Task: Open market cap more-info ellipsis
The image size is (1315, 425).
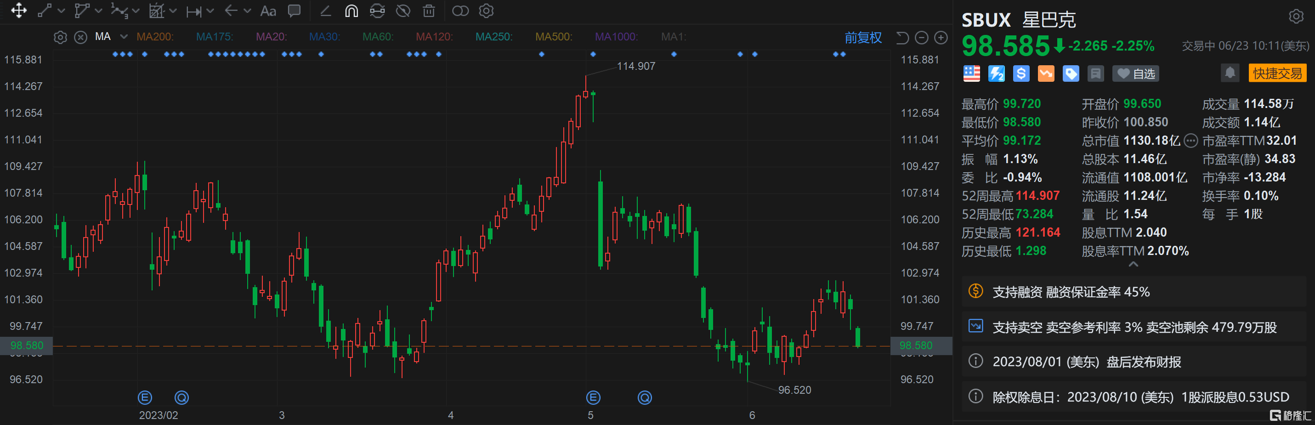Action: point(1190,141)
